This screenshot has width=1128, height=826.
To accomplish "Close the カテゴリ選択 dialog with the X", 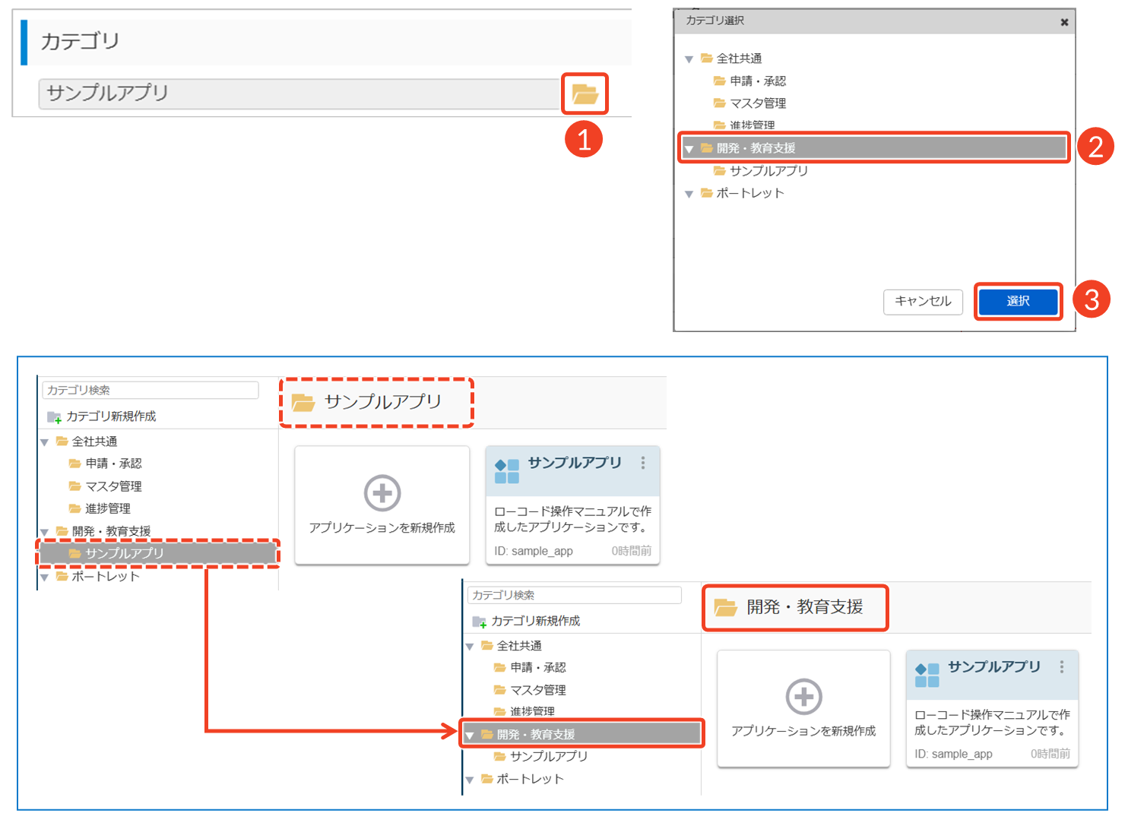I will click(1064, 22).
